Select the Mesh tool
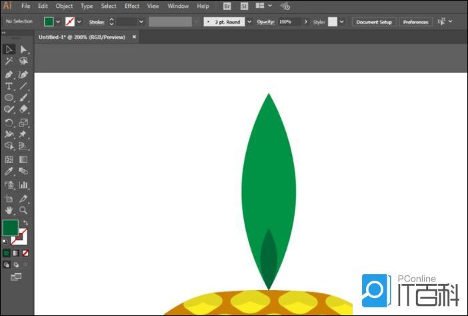468x316 pixels. point(9,160)
